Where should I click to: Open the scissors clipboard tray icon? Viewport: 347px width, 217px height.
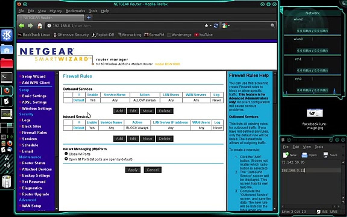7,157
